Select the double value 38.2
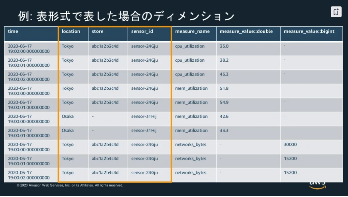348x197 pixels. [224, 60]
